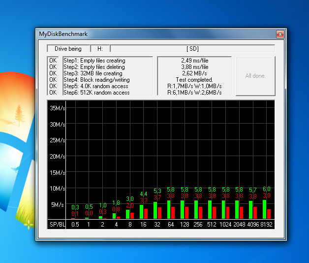Click the 2,49 ms/file result
The image size is (309, 263).
coord(194,61)
